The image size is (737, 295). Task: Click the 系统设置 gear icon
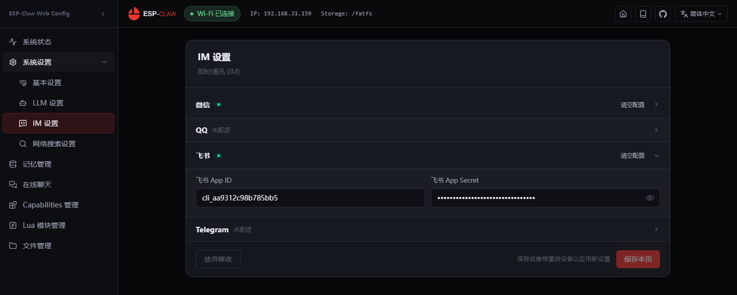13,62
